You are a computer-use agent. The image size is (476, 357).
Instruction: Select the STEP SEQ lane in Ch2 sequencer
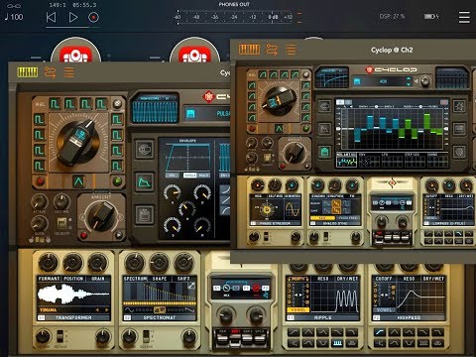pyautogui.click(x=415, y=161)
